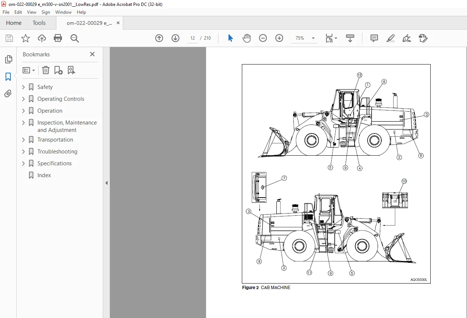This screenshot has height=318, width=467.
Task: Zoom in with the plus button
Action: (279, 38)
